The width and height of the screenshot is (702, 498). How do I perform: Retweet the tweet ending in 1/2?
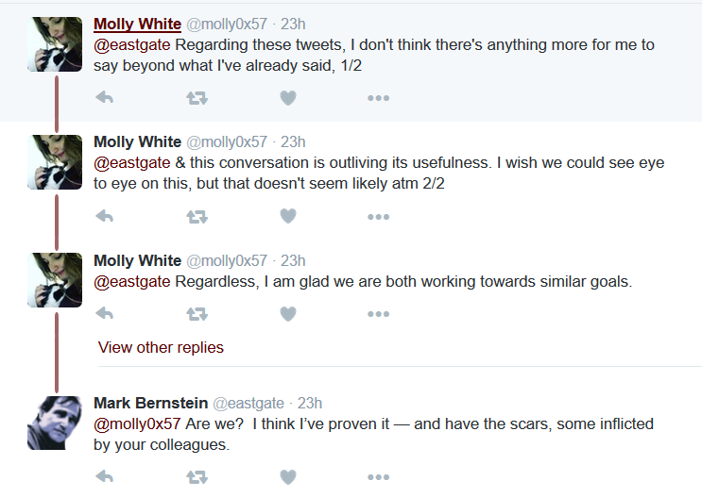(x=197, y=98)
